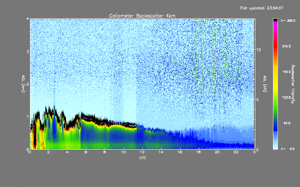Click the 3 km tick label on left axis
Screen dimensions: 300x187
28,52
